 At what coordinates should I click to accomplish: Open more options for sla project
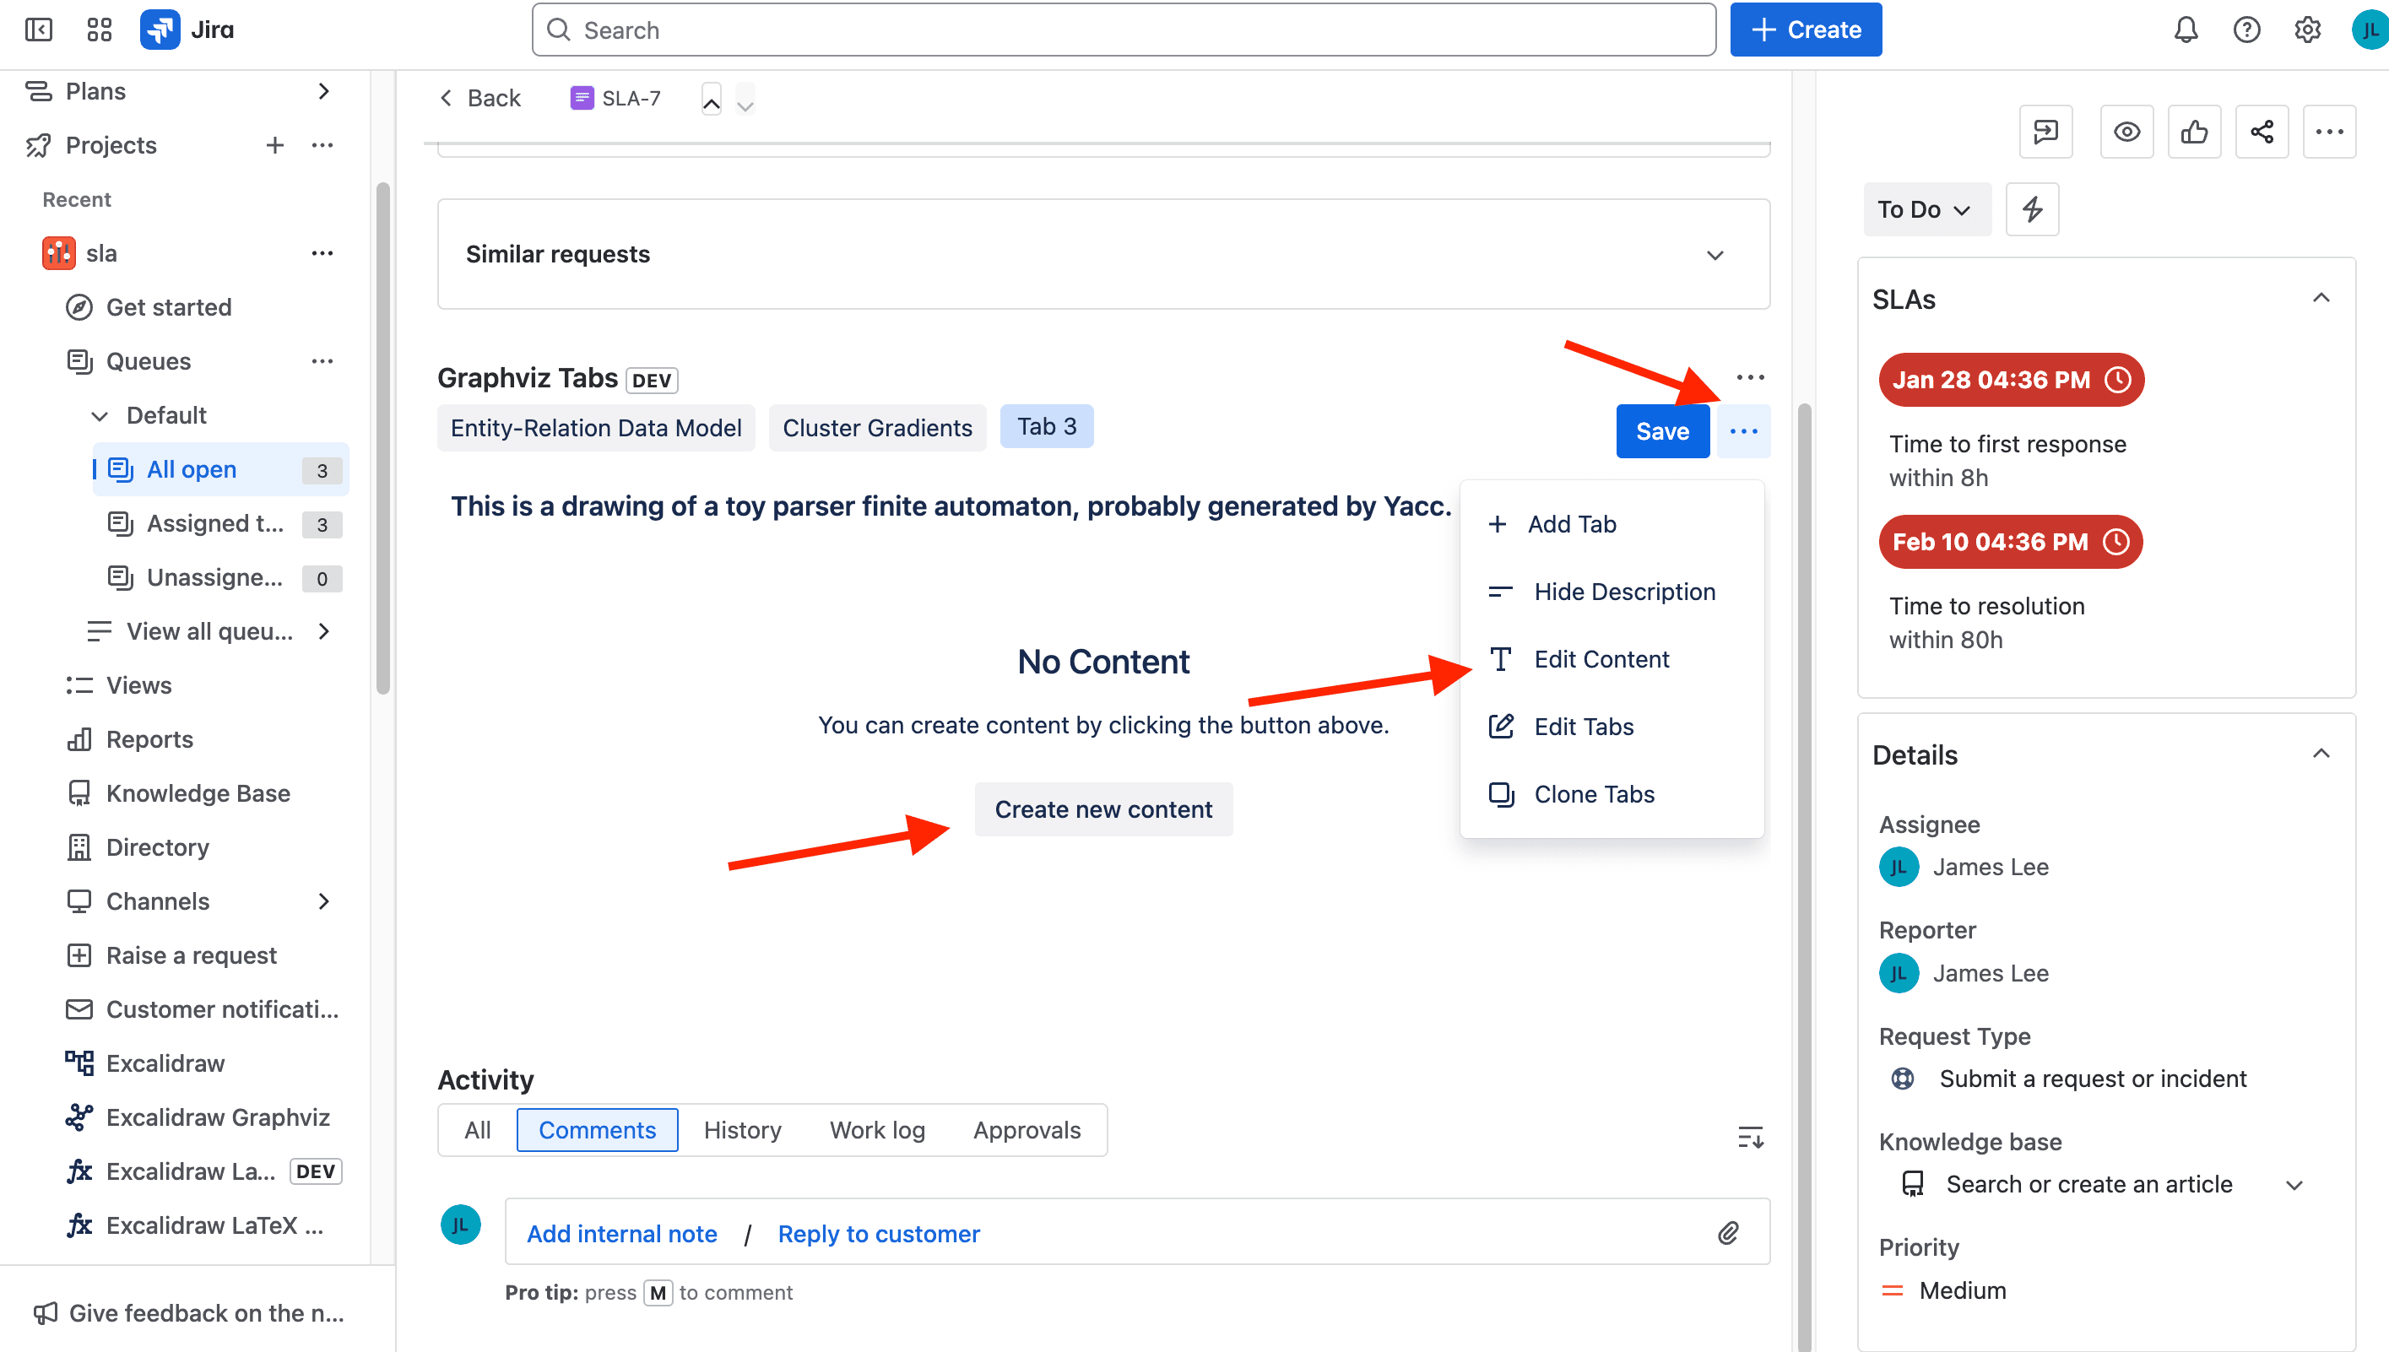coord(322,252)
